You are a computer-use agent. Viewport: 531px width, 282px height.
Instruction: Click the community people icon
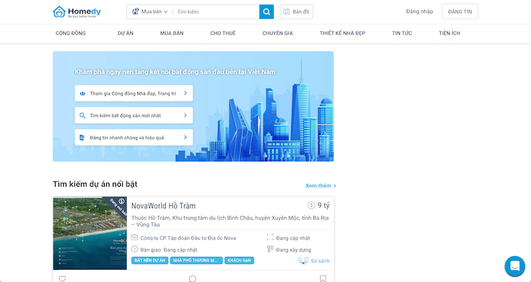pos(82,93)
